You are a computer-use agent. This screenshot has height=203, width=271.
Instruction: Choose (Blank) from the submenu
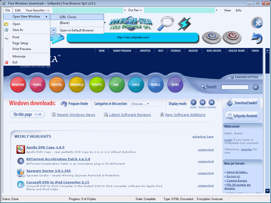77,23
